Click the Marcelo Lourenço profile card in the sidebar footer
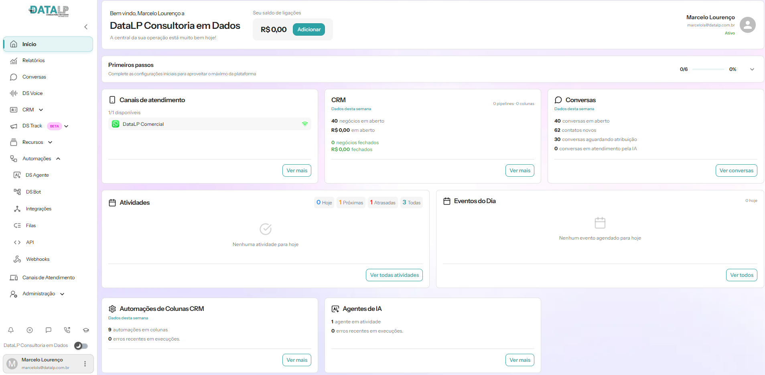 pyautogui.click(x=48, y=364)
